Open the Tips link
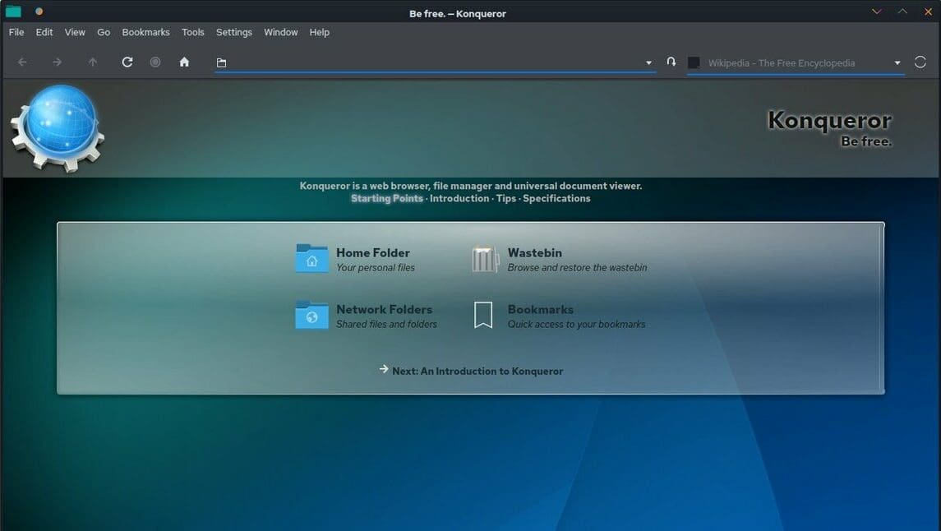This screenshot has height=531, width=941. click(506, 199)
